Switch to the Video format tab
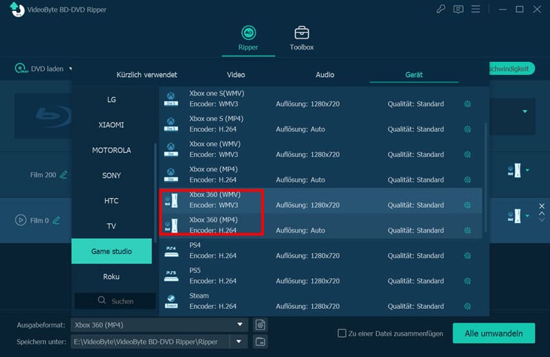The image size is (550, 357). tap(236, 75)
